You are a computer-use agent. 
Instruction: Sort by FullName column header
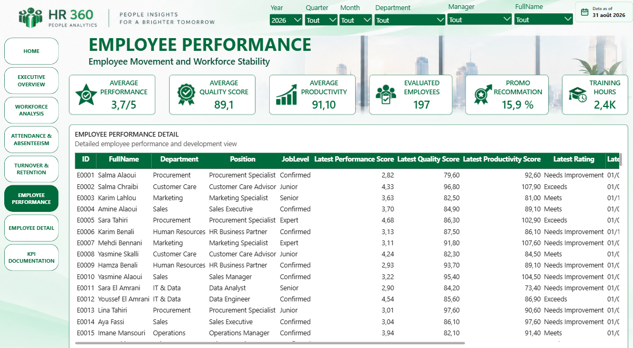124,159
